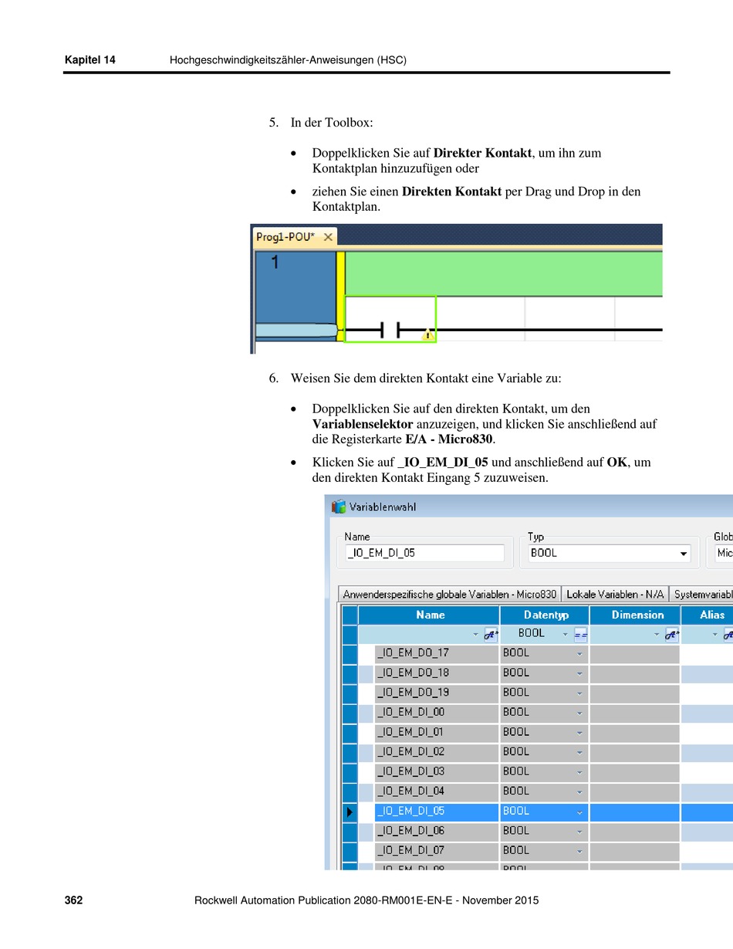Sort by the Dimension column header
The height and width of the screenshot is (949, 733).
(x=635, y=615)
